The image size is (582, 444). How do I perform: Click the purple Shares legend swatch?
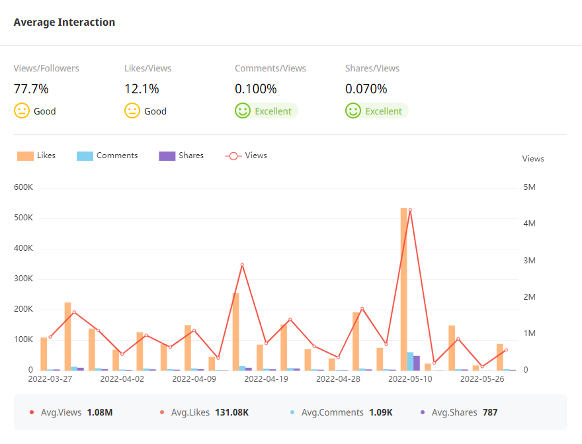click(167, 155)
